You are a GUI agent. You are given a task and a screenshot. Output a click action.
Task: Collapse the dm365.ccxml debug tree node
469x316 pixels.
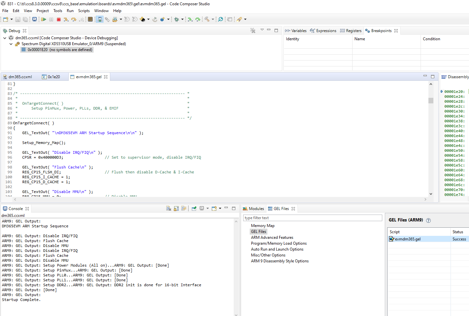pyautogui.click(x=5, y=38)
